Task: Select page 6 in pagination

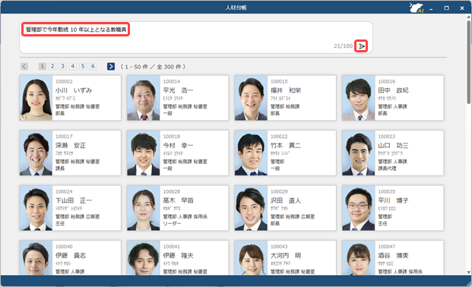Action: pos(93,66)
